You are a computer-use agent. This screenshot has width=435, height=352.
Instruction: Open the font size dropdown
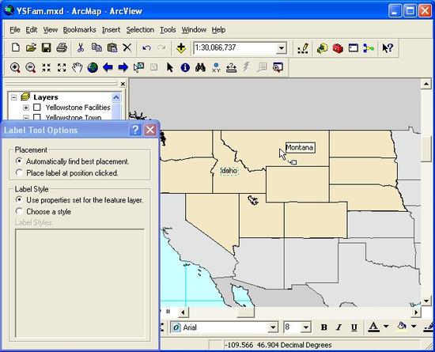pyautogui.click(x=306, y=327)
